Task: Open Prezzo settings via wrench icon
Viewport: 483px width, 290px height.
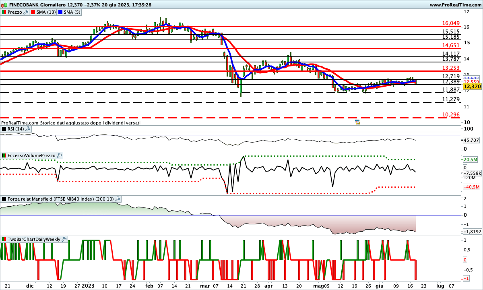Action: [x=26, y=12]
